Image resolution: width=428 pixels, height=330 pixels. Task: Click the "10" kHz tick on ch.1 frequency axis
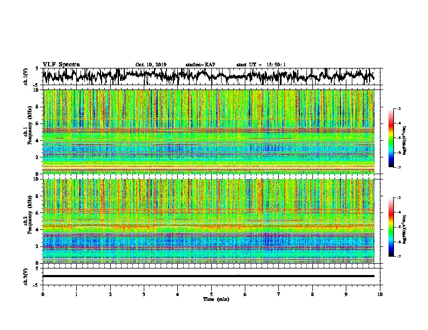37,90
